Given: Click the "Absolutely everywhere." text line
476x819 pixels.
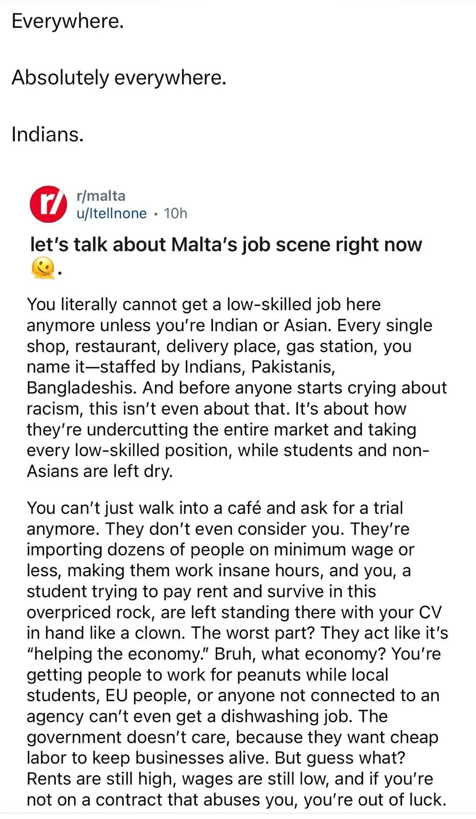Looking at the screenshot, I should coord(119,77).
